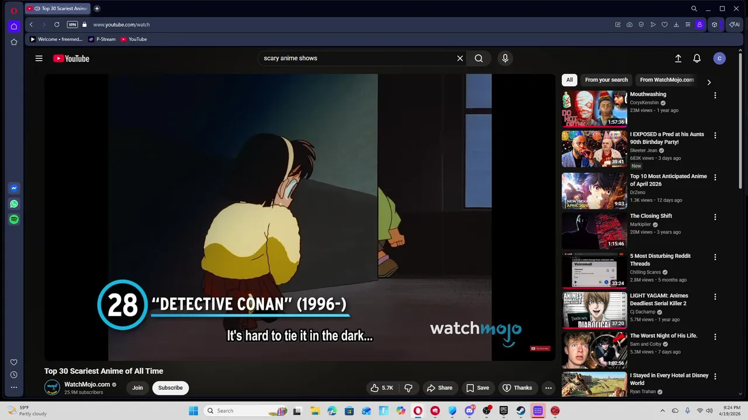Open WatchMojo.com channel name link

coord(87,384)
